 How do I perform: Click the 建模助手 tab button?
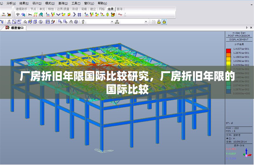tap(22, 9)
